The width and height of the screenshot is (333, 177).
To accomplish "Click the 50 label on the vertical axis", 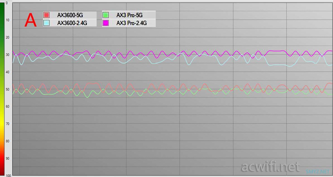I will tap(8, 89).
